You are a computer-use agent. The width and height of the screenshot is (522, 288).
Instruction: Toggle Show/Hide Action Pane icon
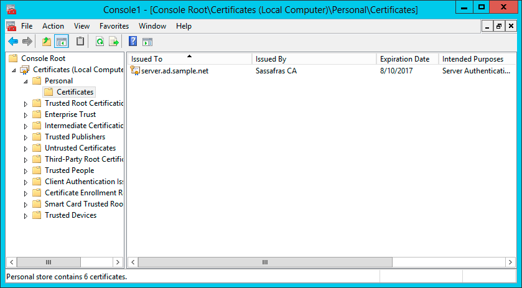(x=147, y=42)
